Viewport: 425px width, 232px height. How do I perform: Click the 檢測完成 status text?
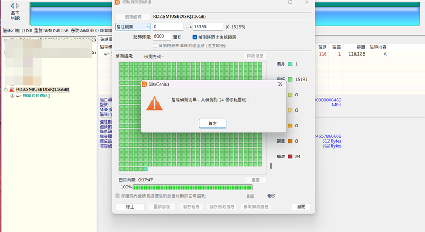[x=154, y=57]
